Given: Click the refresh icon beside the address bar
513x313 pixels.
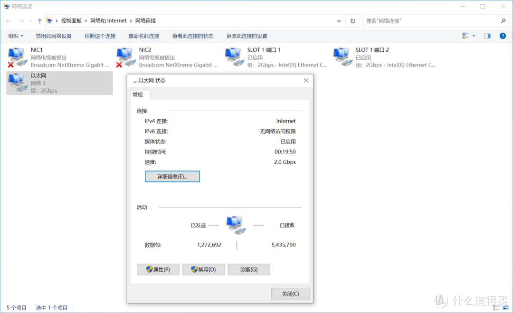Looking at the screenshot, I should [352, 20].
